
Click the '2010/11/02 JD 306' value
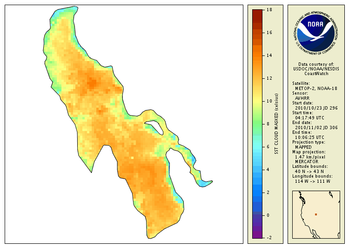[x=316, y=128]
